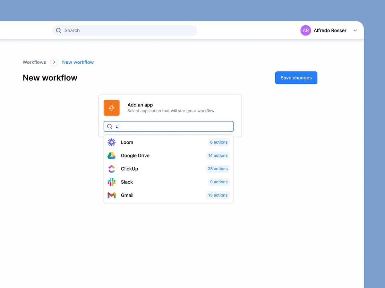Click the breadcrumb chevron arrow
The height and width of the screenshot is (288, 385).
click(54, 62)
